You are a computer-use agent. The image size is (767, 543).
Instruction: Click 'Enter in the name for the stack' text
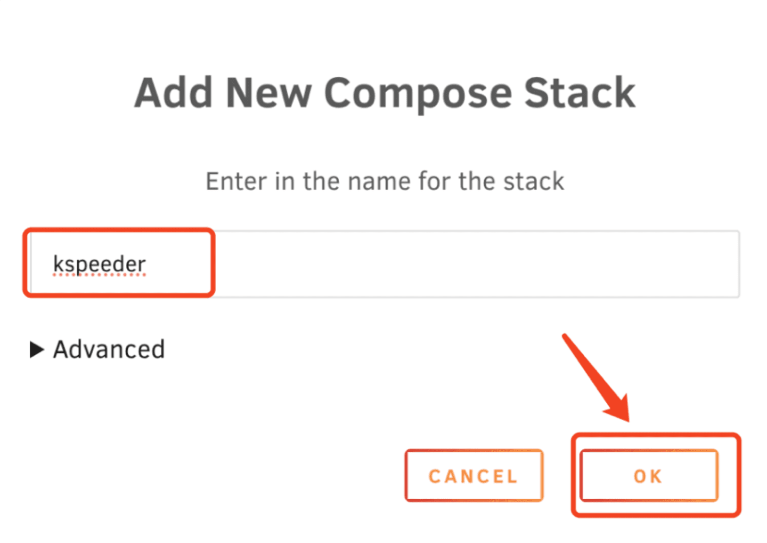coord(384,182)
